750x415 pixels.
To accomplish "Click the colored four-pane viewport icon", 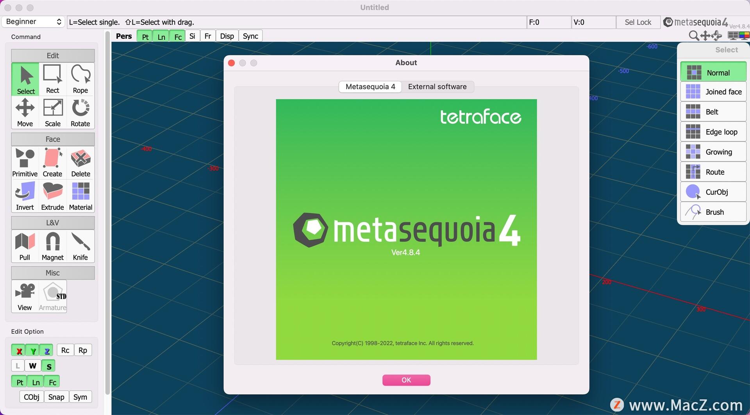I will coord(744,36).
